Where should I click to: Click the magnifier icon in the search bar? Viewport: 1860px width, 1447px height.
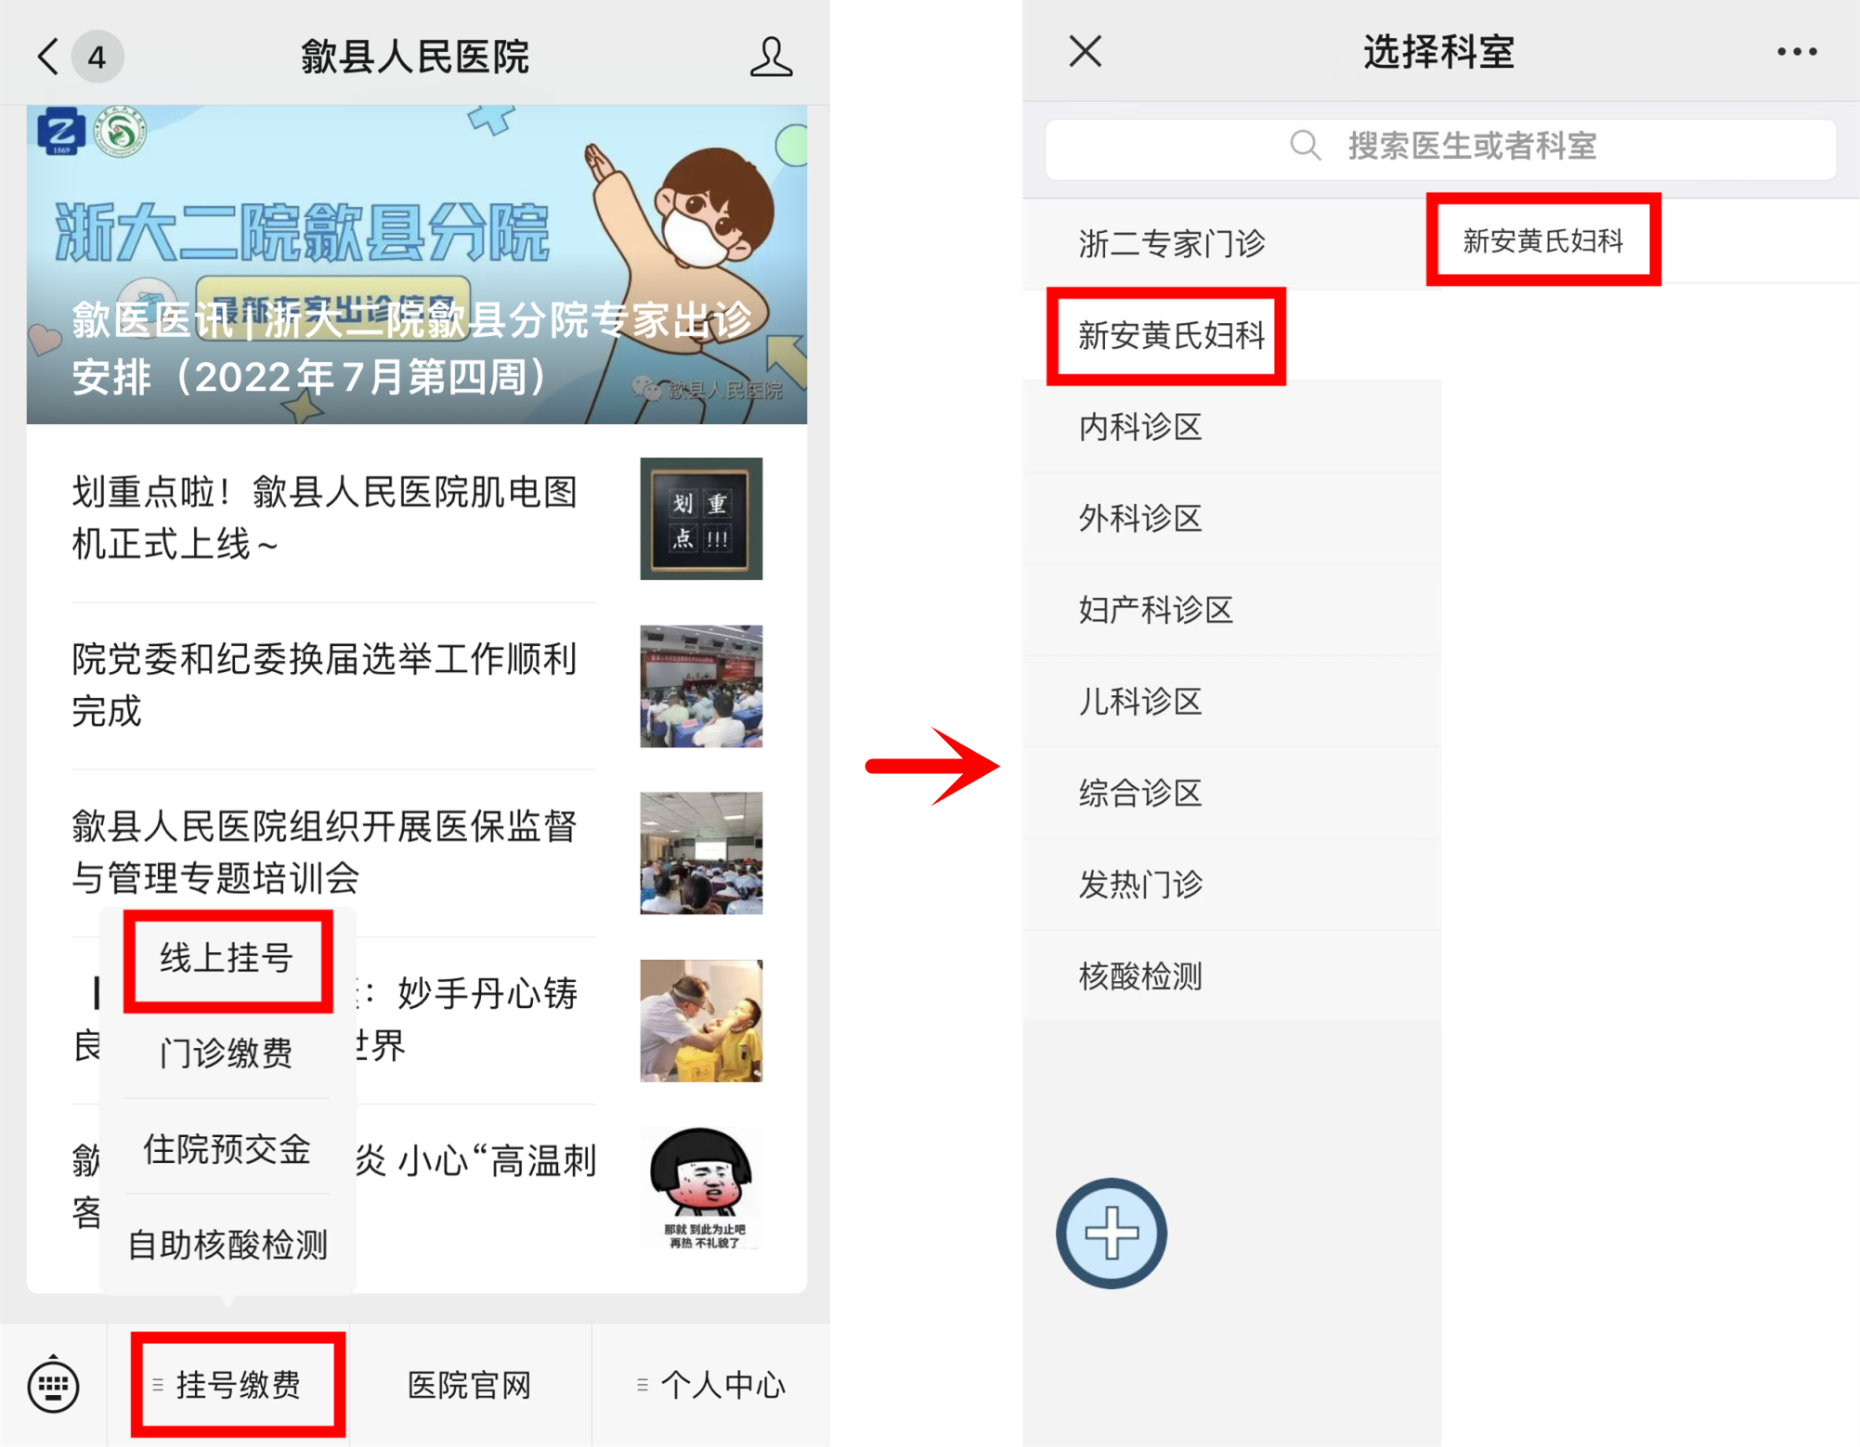click(x=1305, y=146)
